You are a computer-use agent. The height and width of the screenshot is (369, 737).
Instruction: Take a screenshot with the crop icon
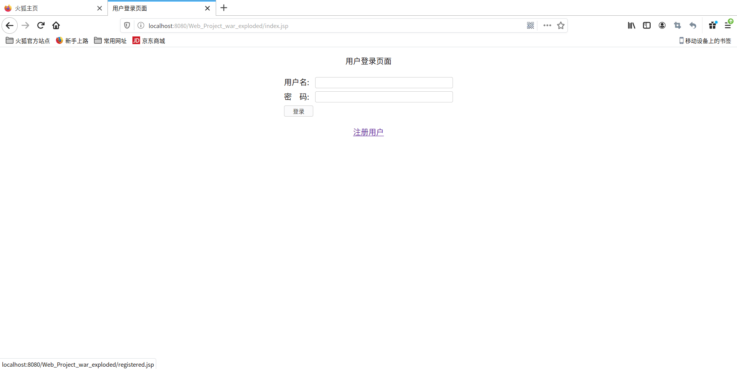[x=678, y=25]
